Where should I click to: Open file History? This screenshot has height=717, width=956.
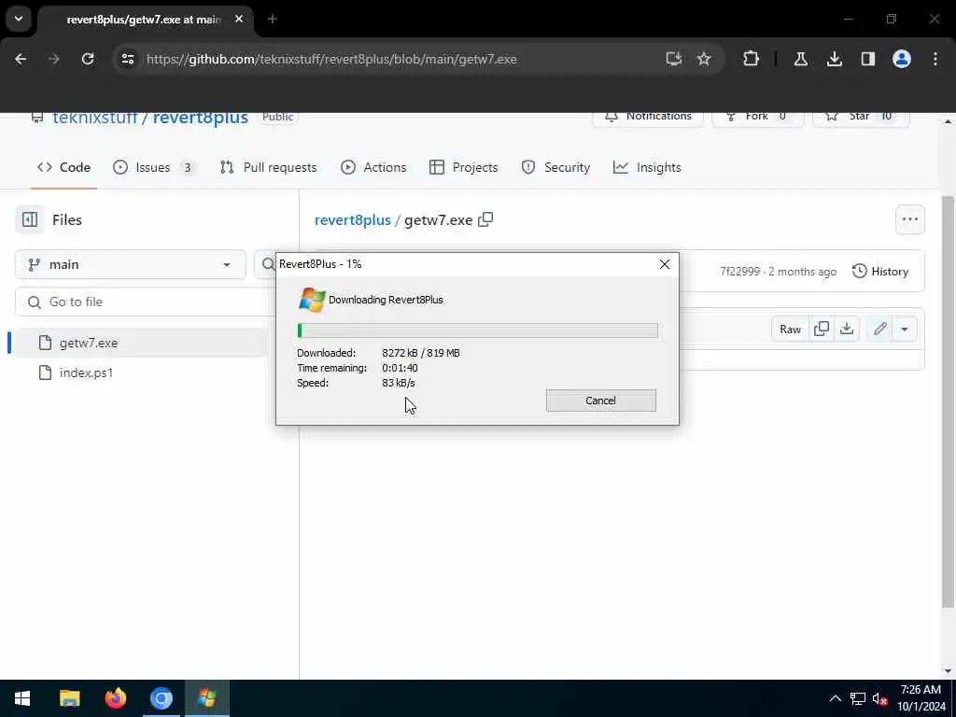click(x=880, y=272)
